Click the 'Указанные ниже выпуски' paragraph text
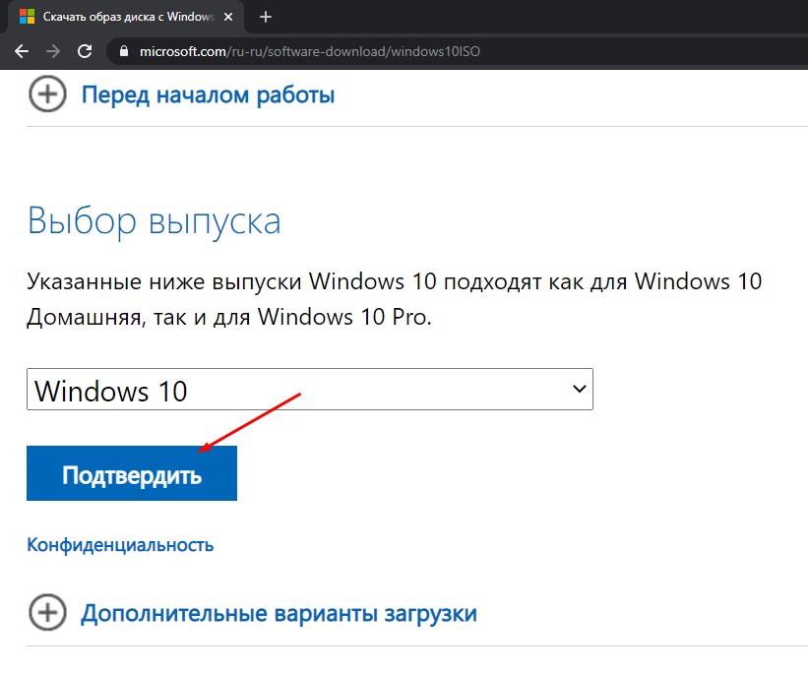The width and height of the screenshot is (808, 673). 395,299
